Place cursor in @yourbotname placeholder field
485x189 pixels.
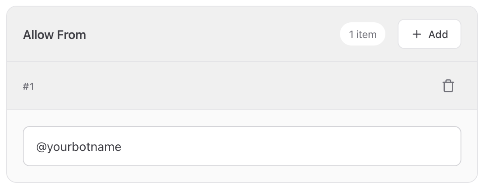[x=242, y=147]
